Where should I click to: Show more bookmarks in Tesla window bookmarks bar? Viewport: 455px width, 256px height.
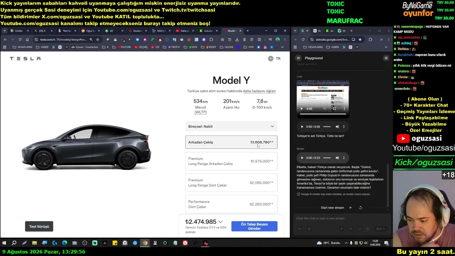click(x=282, y=47)
